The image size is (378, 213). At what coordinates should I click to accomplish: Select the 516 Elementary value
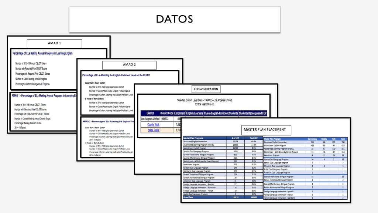pos(312,142)
